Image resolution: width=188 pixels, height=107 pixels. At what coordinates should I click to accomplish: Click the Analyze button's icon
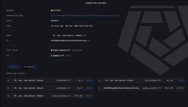[24, 67]
